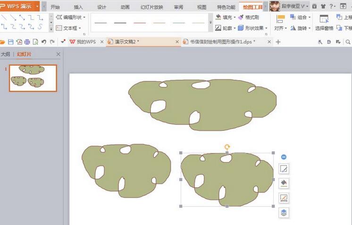This screenshot has height=225, width=352.
Task: Click the floating layers quick button
Action: [284, 213]
